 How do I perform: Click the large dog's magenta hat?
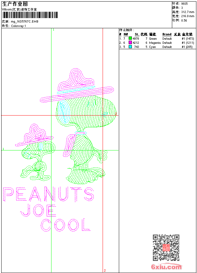77,85
